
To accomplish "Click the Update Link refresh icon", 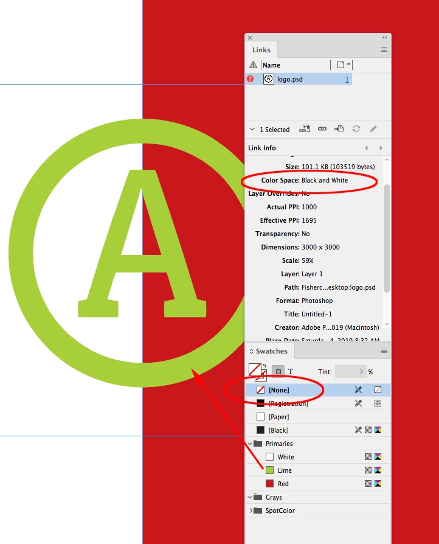I will click(356, 129).
